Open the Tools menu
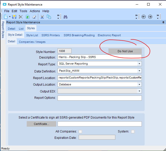The image size is (166, 151). pyautogui.click(x=23, y=11)
